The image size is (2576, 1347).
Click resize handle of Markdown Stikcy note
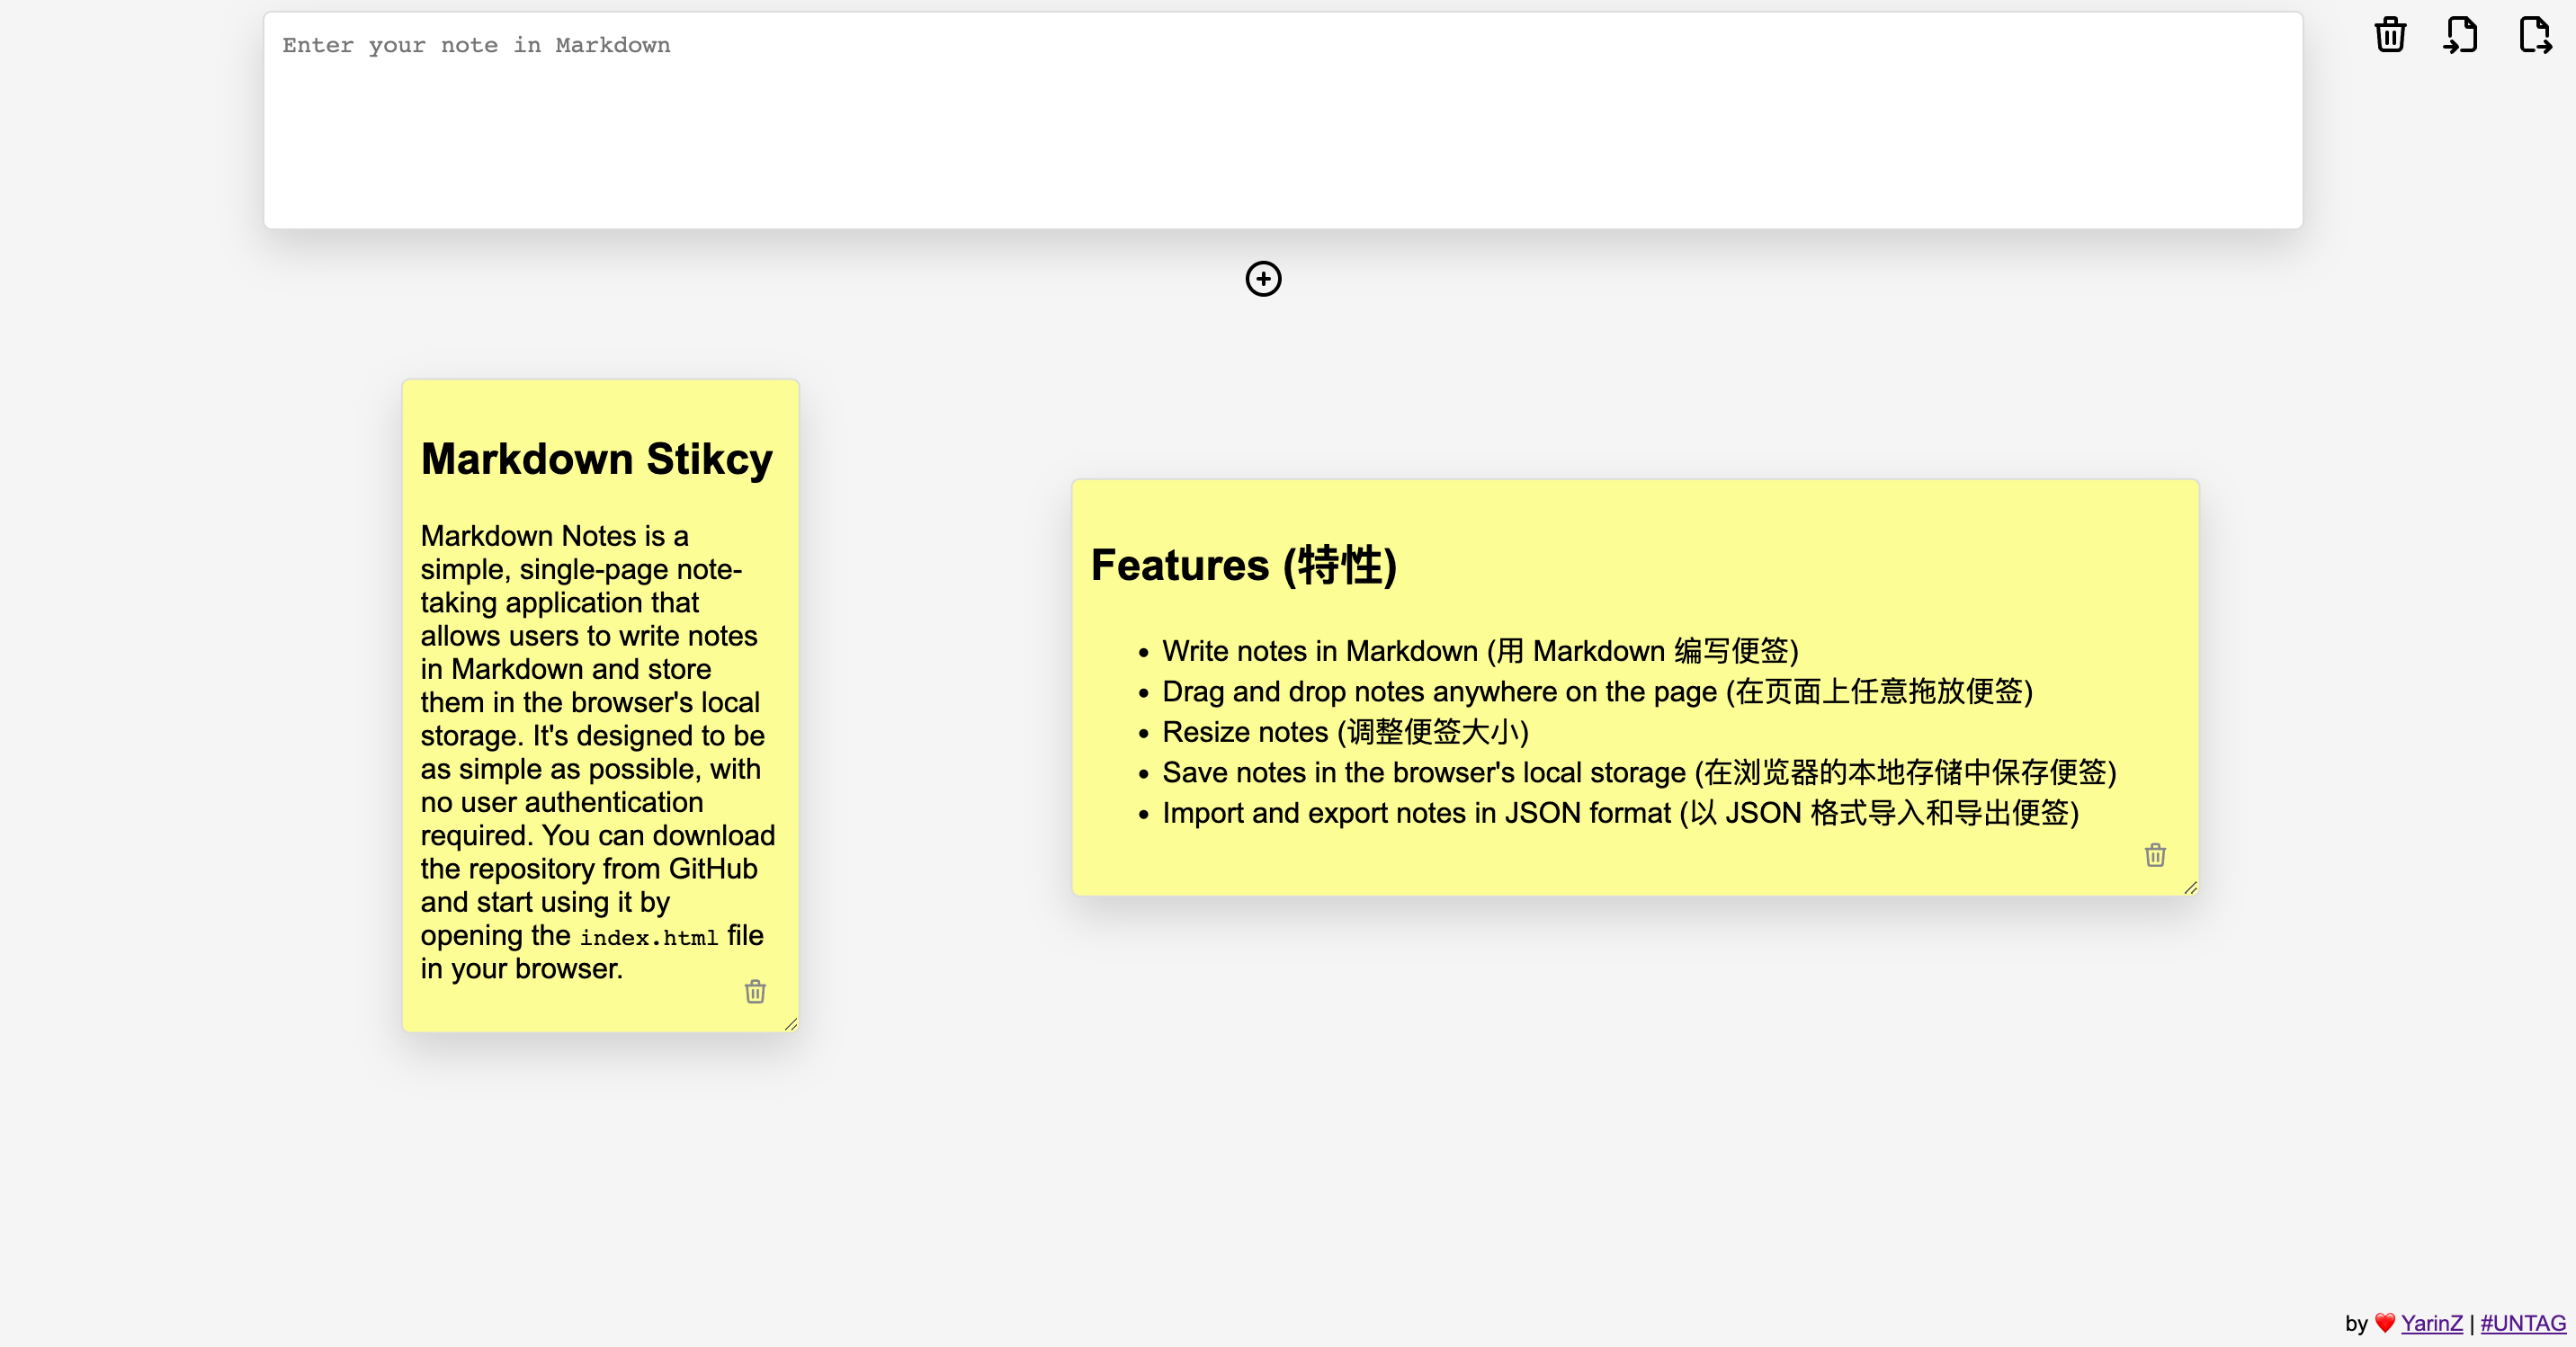[790, 1023]
